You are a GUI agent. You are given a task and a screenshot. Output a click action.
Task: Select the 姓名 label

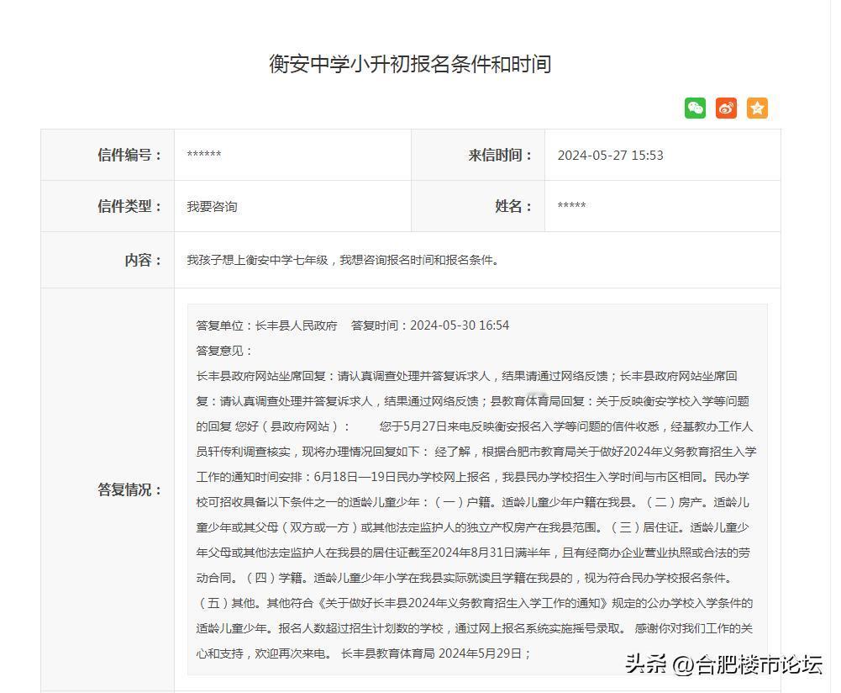pos(513,206)
